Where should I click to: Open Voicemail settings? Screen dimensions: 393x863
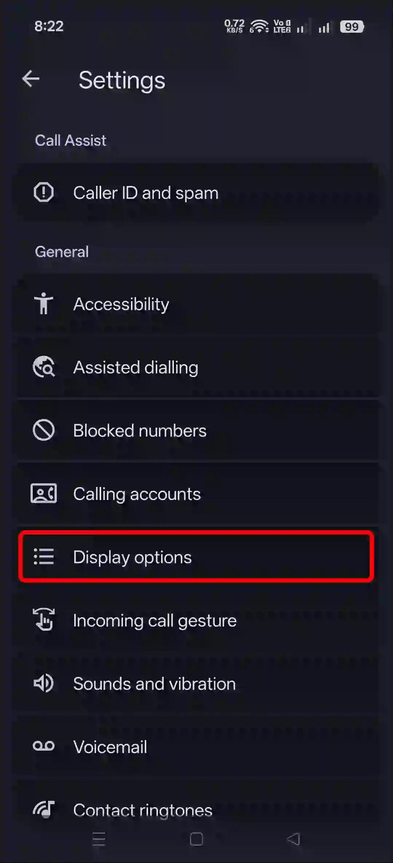pyautogui.click(x=196, y=746)
